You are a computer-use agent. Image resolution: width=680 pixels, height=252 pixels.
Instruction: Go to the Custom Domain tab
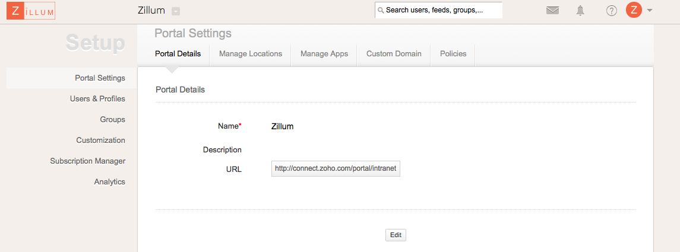pyautogui.click(x=394, y=53)
